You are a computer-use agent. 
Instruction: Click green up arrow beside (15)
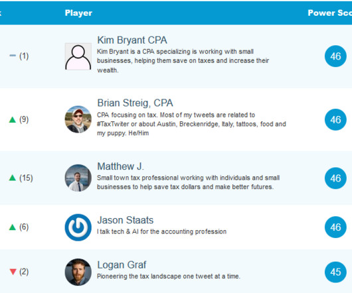(x=13, y=178)
